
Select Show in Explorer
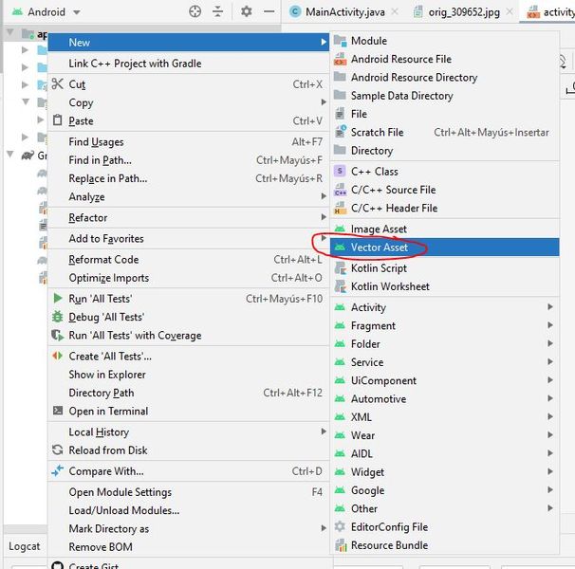[x=189, y=375]
